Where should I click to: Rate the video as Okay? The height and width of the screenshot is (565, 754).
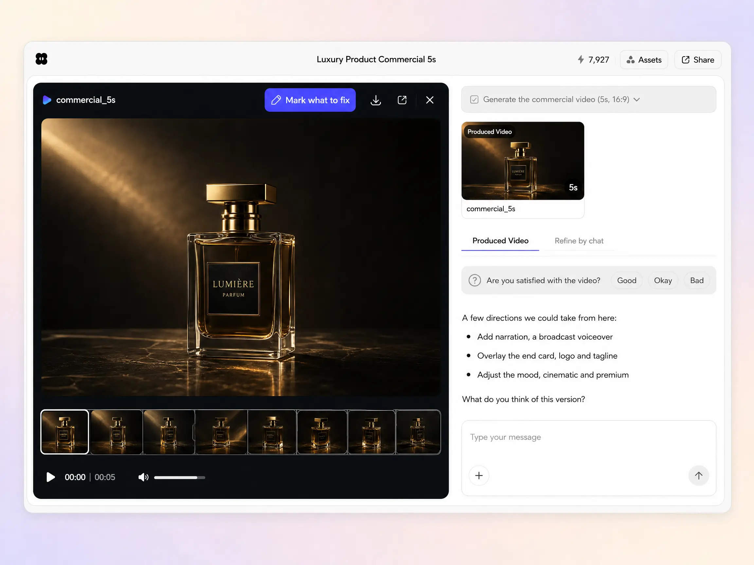tap(663, 280)
